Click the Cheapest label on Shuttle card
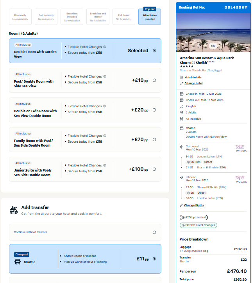Screen dimensions: 252x283 tap(21, 254)
